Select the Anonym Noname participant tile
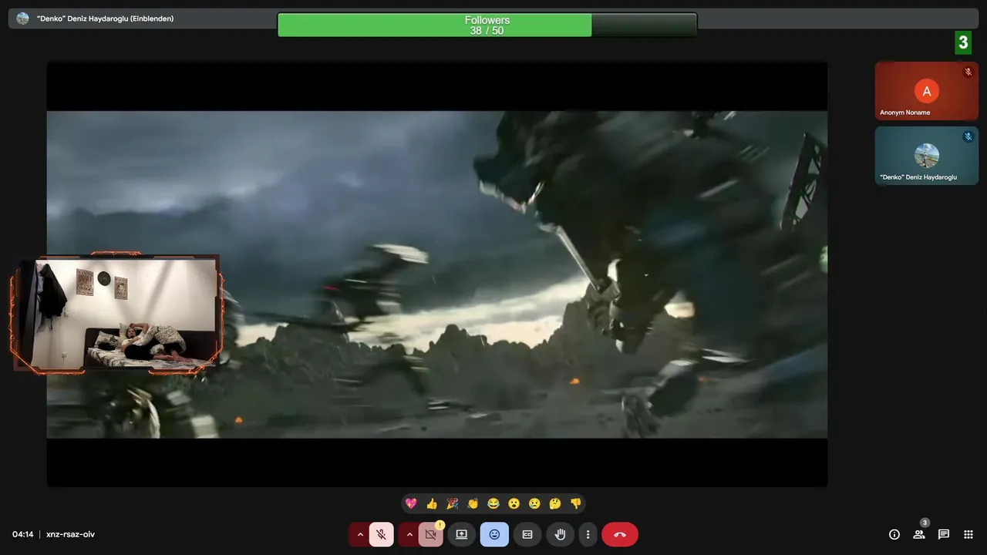Viewport: 987px width, 555px height. tap(926, 91)
